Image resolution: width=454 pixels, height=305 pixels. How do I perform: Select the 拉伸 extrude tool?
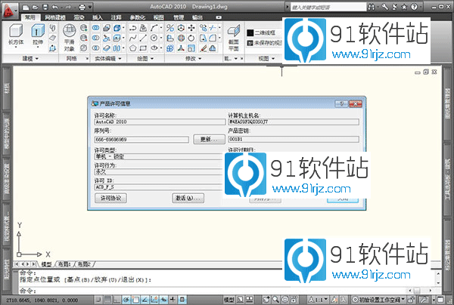tap(38, 35)
